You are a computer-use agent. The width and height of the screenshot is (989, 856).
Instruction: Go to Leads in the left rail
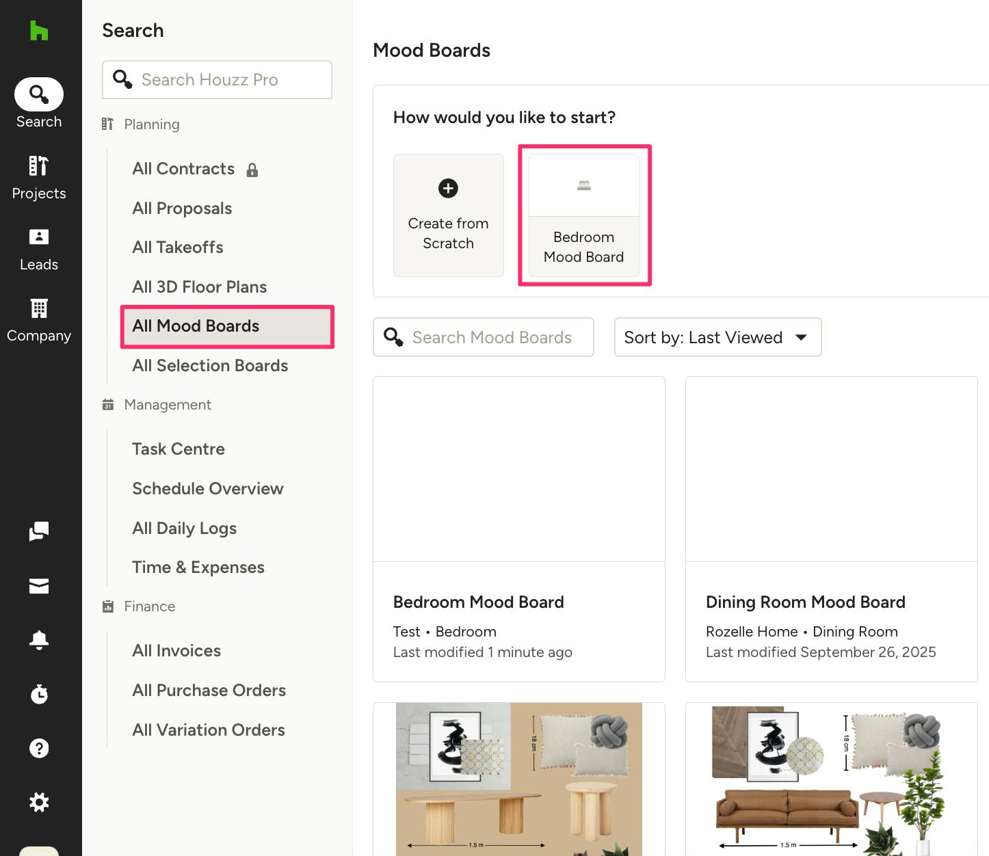(x=39, y=250)
